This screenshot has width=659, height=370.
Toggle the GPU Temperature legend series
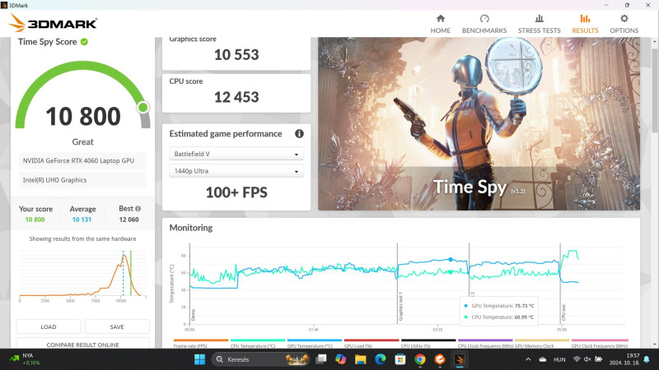pyautogui.click(x=315, y=344)
